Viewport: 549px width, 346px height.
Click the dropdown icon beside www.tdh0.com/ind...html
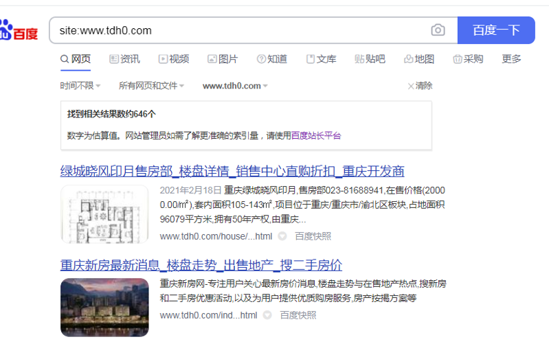268,315
